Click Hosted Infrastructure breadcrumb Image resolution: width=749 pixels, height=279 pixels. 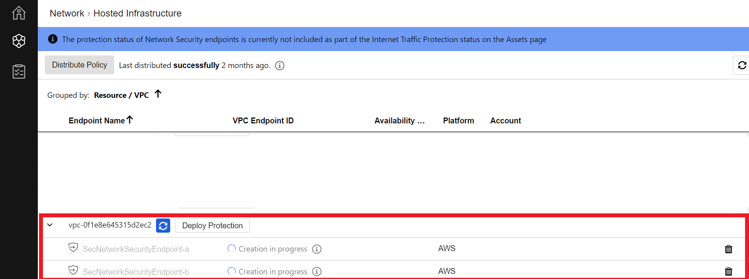(138, 13)
